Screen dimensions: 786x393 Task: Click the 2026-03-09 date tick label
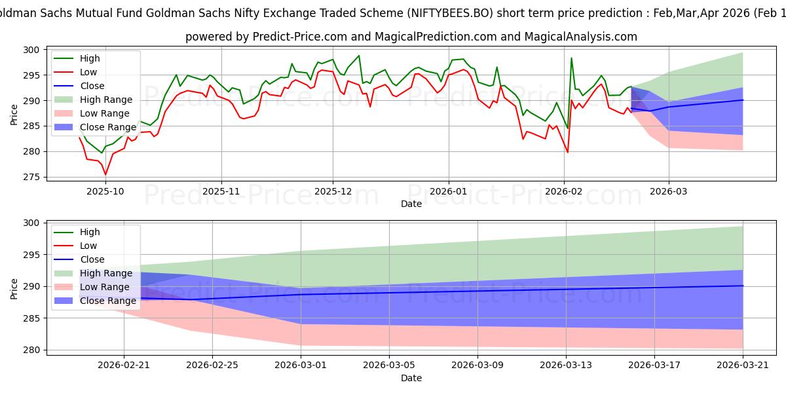pyautogui.click(x=477, y=365)
